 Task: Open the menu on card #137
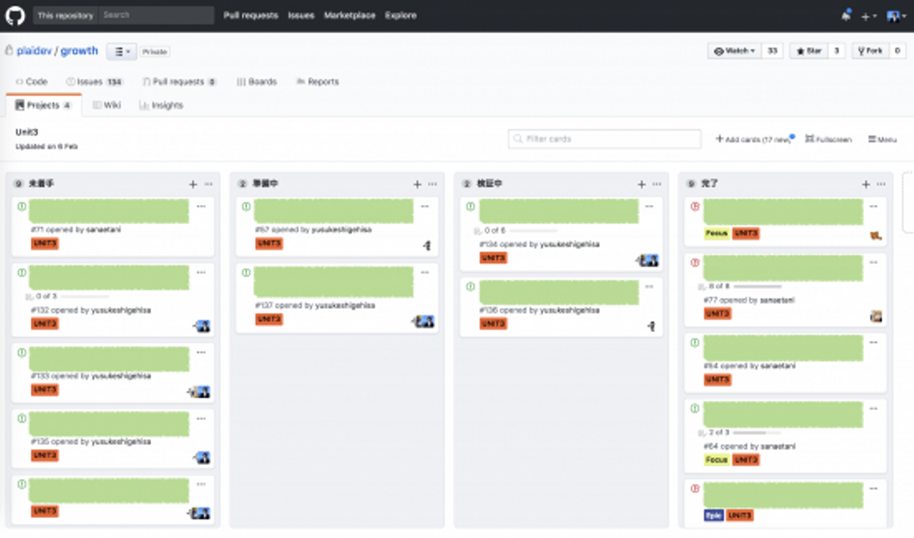tap(425, 272)
